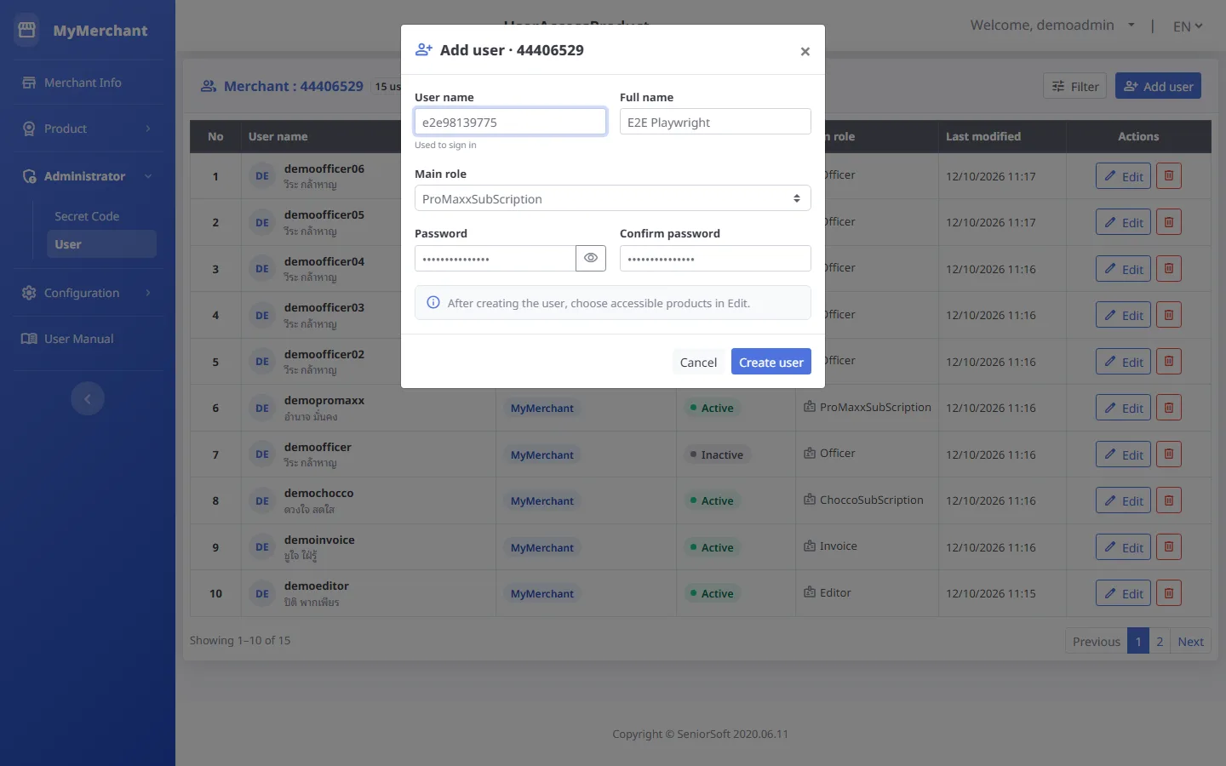Delete user demoofficer04 trash icon
Viewport: 1226px width, 766px height.
[x=1169, y=269]
